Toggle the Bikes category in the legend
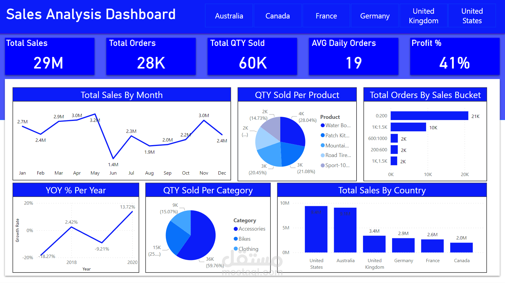 click(x=244, y=239)
